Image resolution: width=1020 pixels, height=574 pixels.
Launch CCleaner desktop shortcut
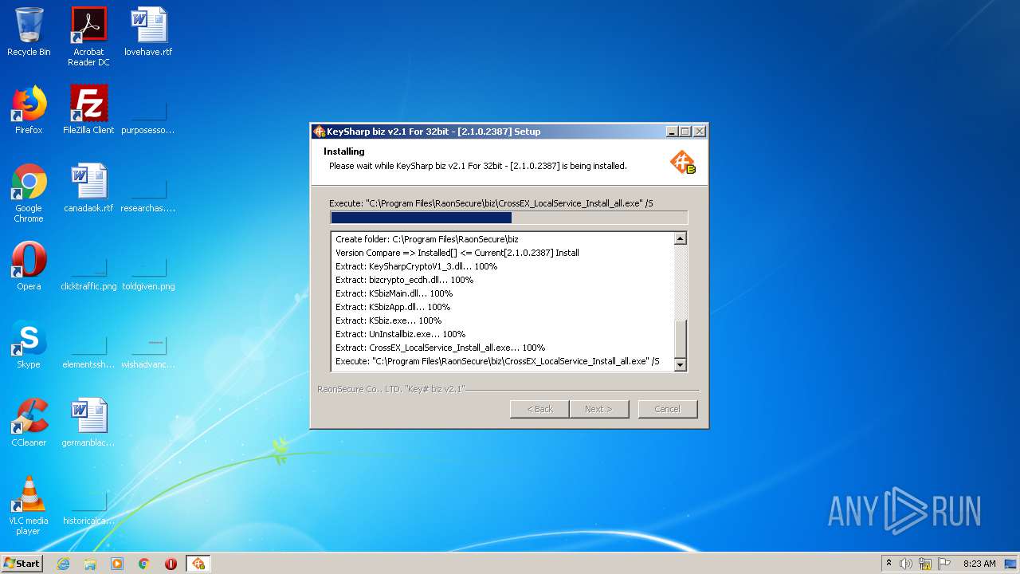click(29, 423)
